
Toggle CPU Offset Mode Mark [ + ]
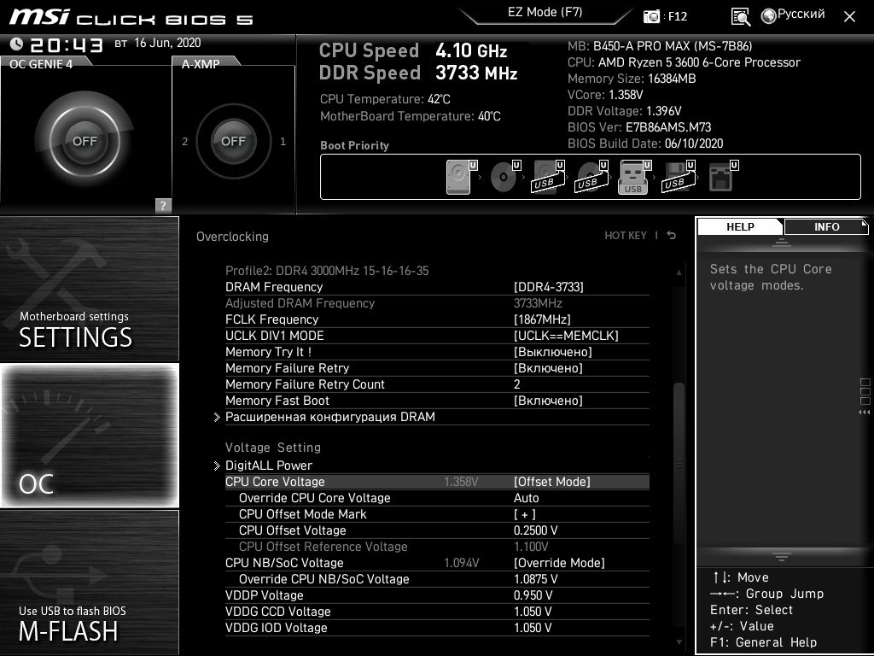point(437,513)
